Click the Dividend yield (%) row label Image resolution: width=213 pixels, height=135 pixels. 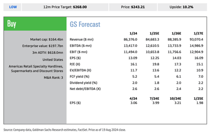83,83
